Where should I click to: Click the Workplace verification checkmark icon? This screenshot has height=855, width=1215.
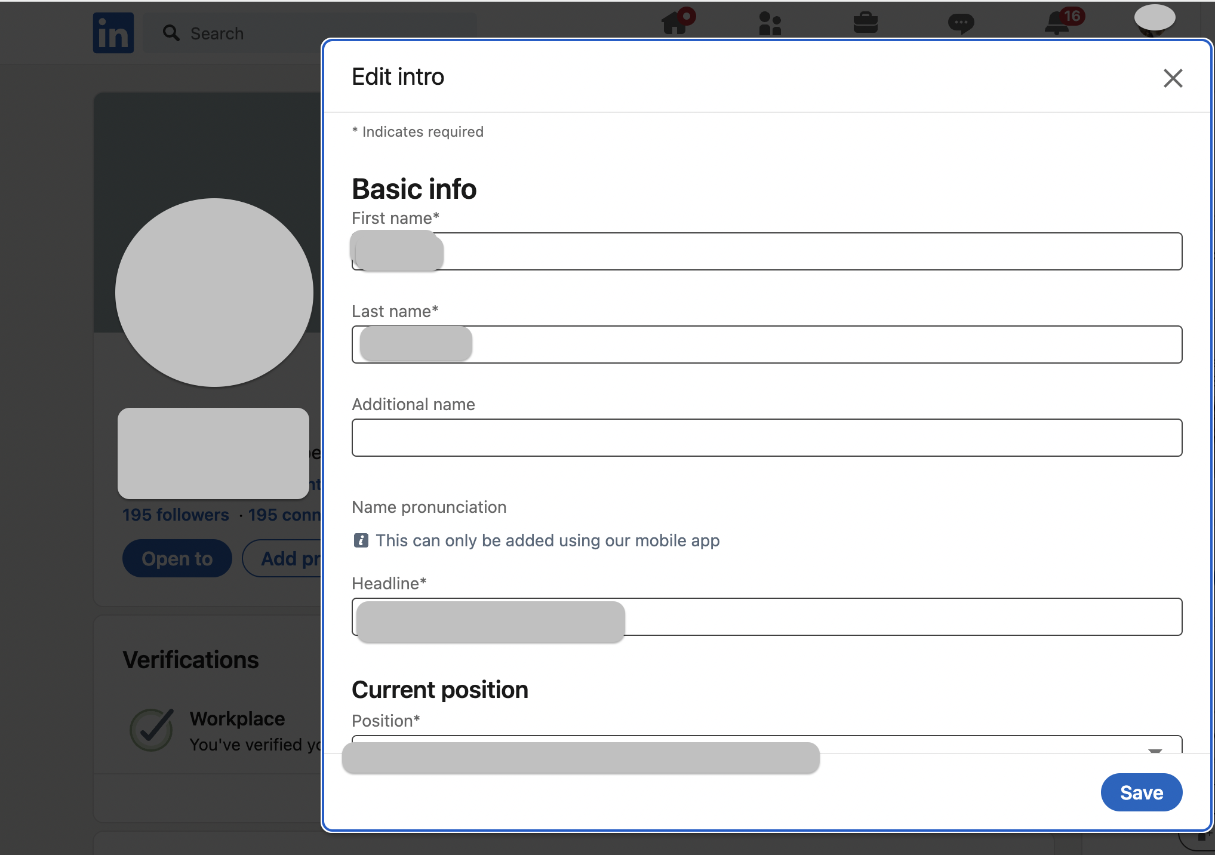[152, 729]
